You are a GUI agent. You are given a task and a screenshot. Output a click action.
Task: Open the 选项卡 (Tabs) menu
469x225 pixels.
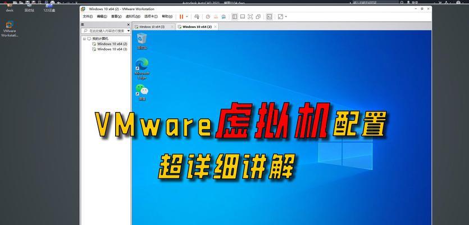(x=151, y=17)
